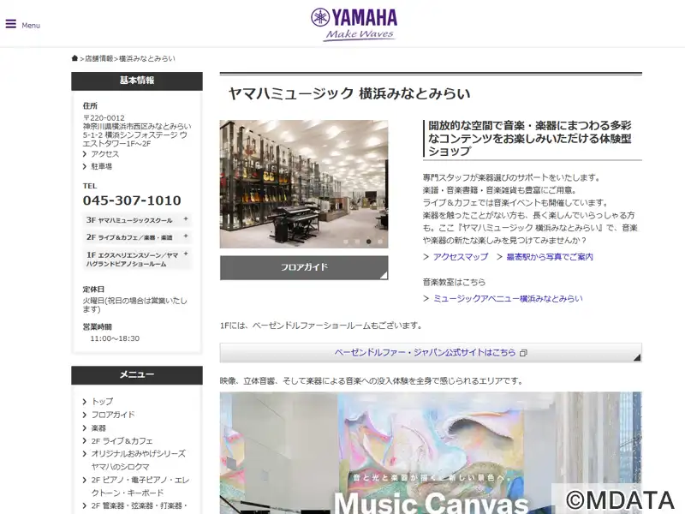Select the first slideshow dot indicator
Image resolution: width=685 pixels, height=514 pixels.
point(346,242)
